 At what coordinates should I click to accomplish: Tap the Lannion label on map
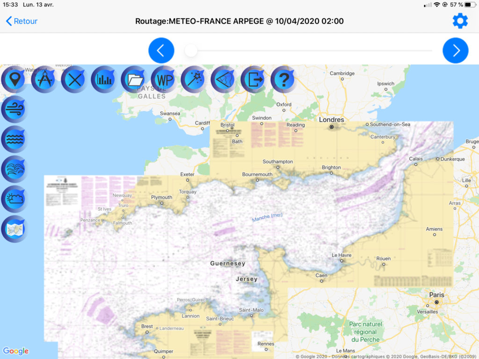pyautogui.click(x=191, y=316)
